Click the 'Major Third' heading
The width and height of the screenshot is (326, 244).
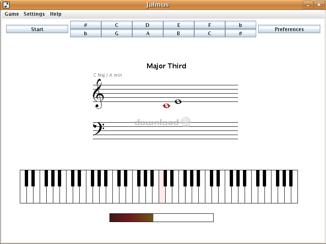167,66
